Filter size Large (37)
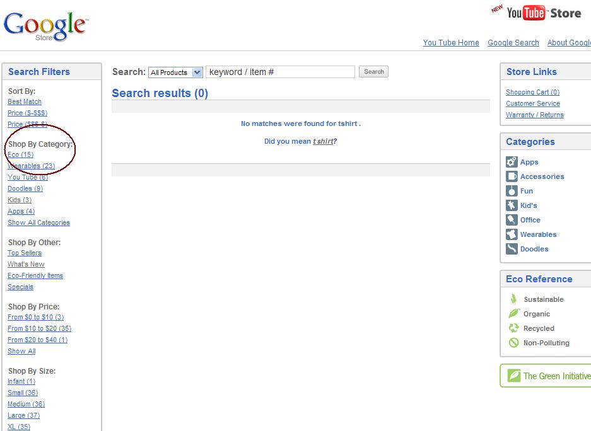The image size is (591, 431). pos(24,416)
